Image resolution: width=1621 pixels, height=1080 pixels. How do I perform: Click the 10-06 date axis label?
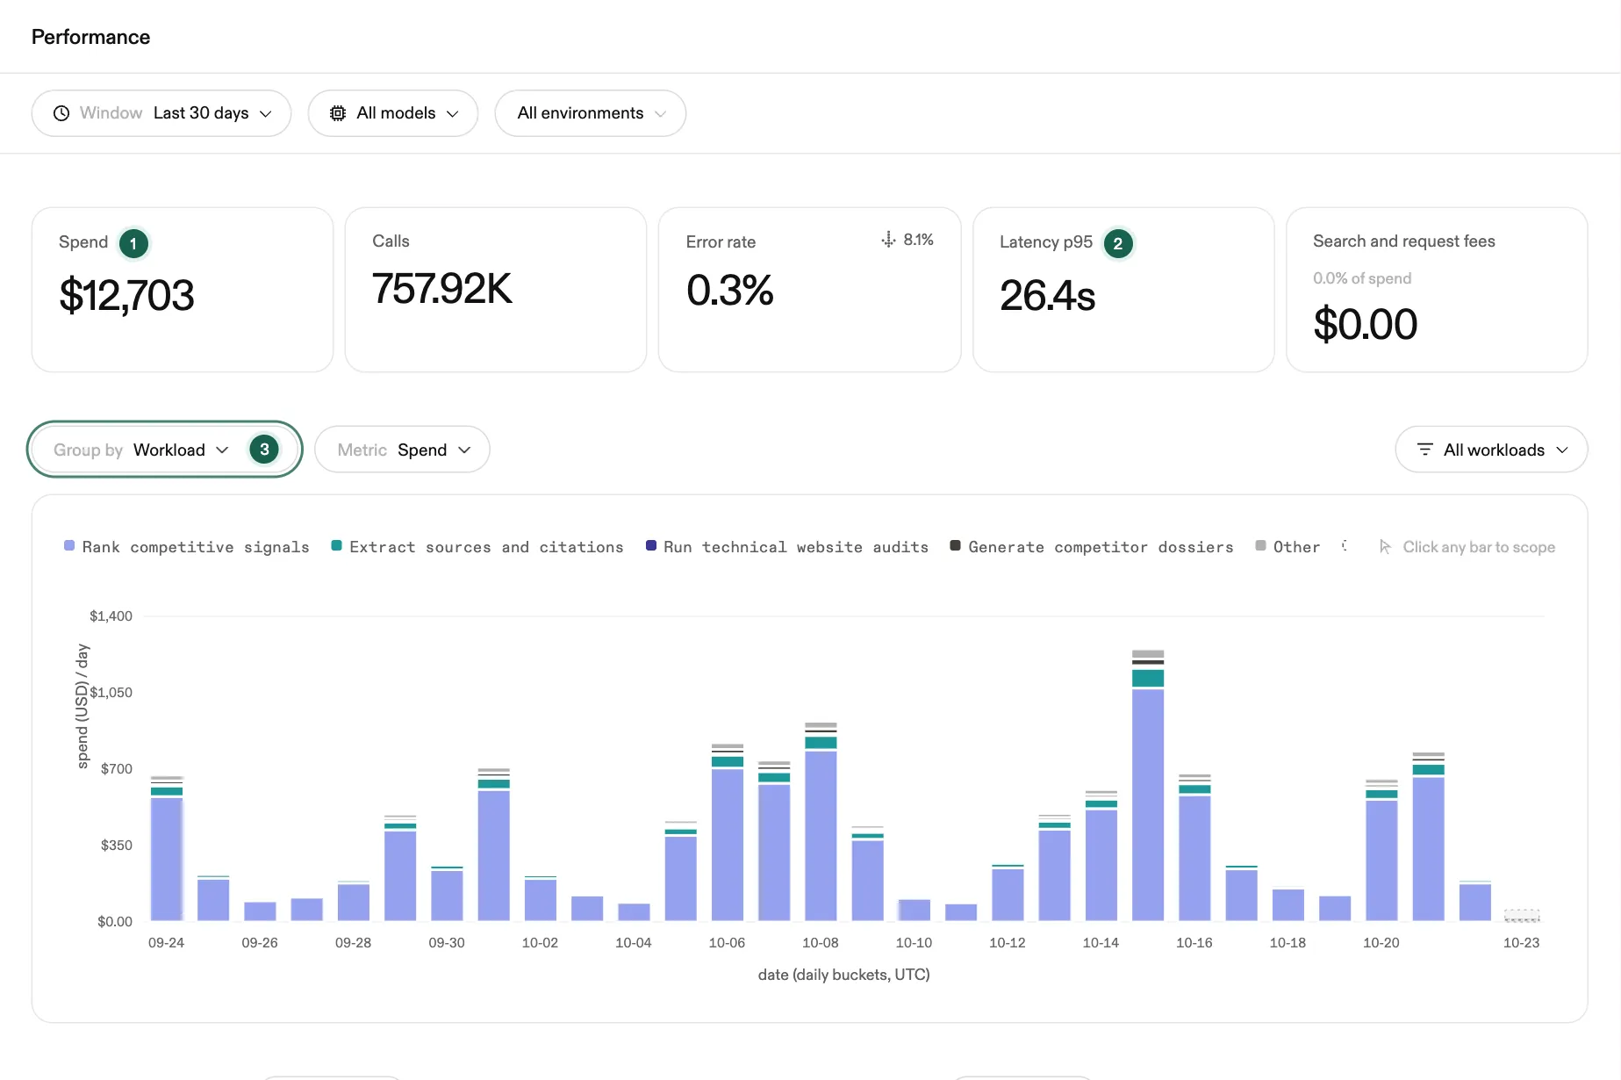727,943
